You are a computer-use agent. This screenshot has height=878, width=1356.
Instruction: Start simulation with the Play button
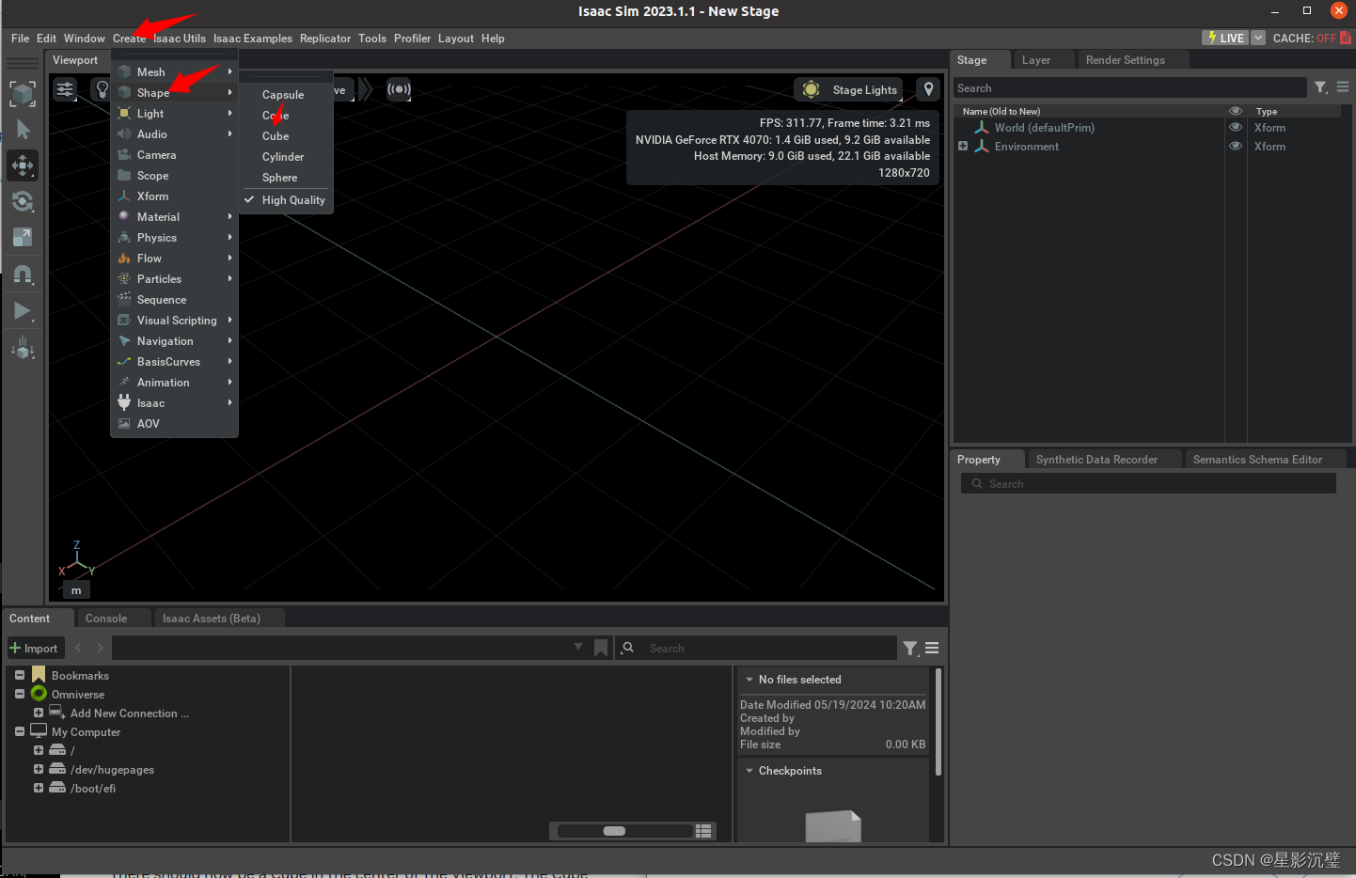tap(23, 311)
